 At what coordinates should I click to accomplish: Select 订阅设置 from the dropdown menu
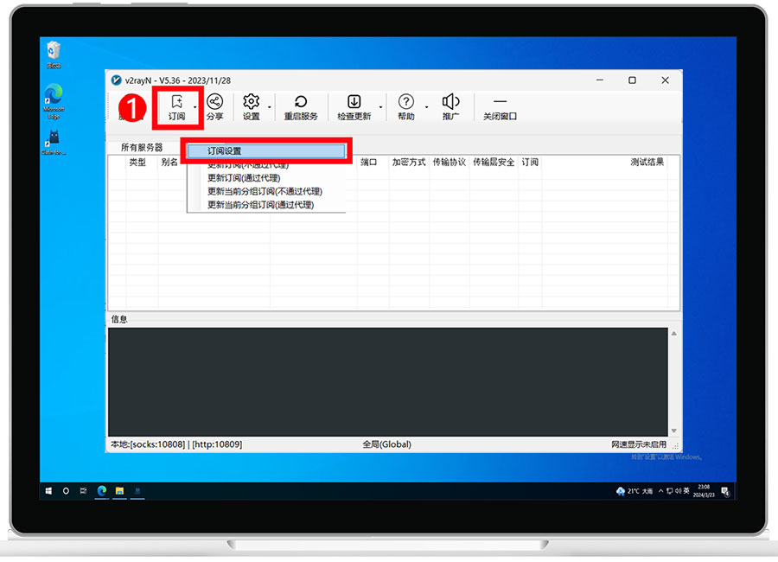click(x=266, y=150)
